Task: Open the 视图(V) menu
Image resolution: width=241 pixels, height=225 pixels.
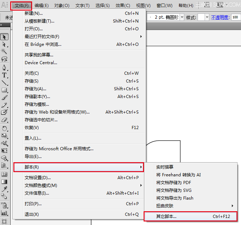Action: (143, 6)
